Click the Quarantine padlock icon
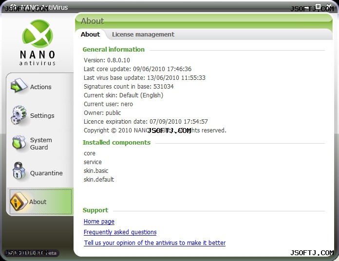The width and height of the screenshot is (339, 261). coord(19,171)
